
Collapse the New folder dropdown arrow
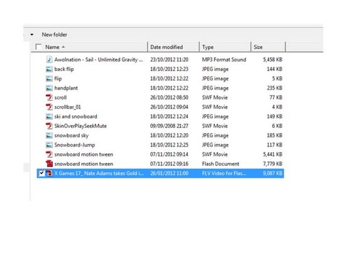click(32, 35)
